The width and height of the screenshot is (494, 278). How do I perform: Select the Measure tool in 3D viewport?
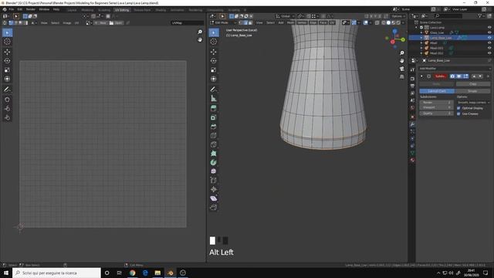(x=214, y=98)
